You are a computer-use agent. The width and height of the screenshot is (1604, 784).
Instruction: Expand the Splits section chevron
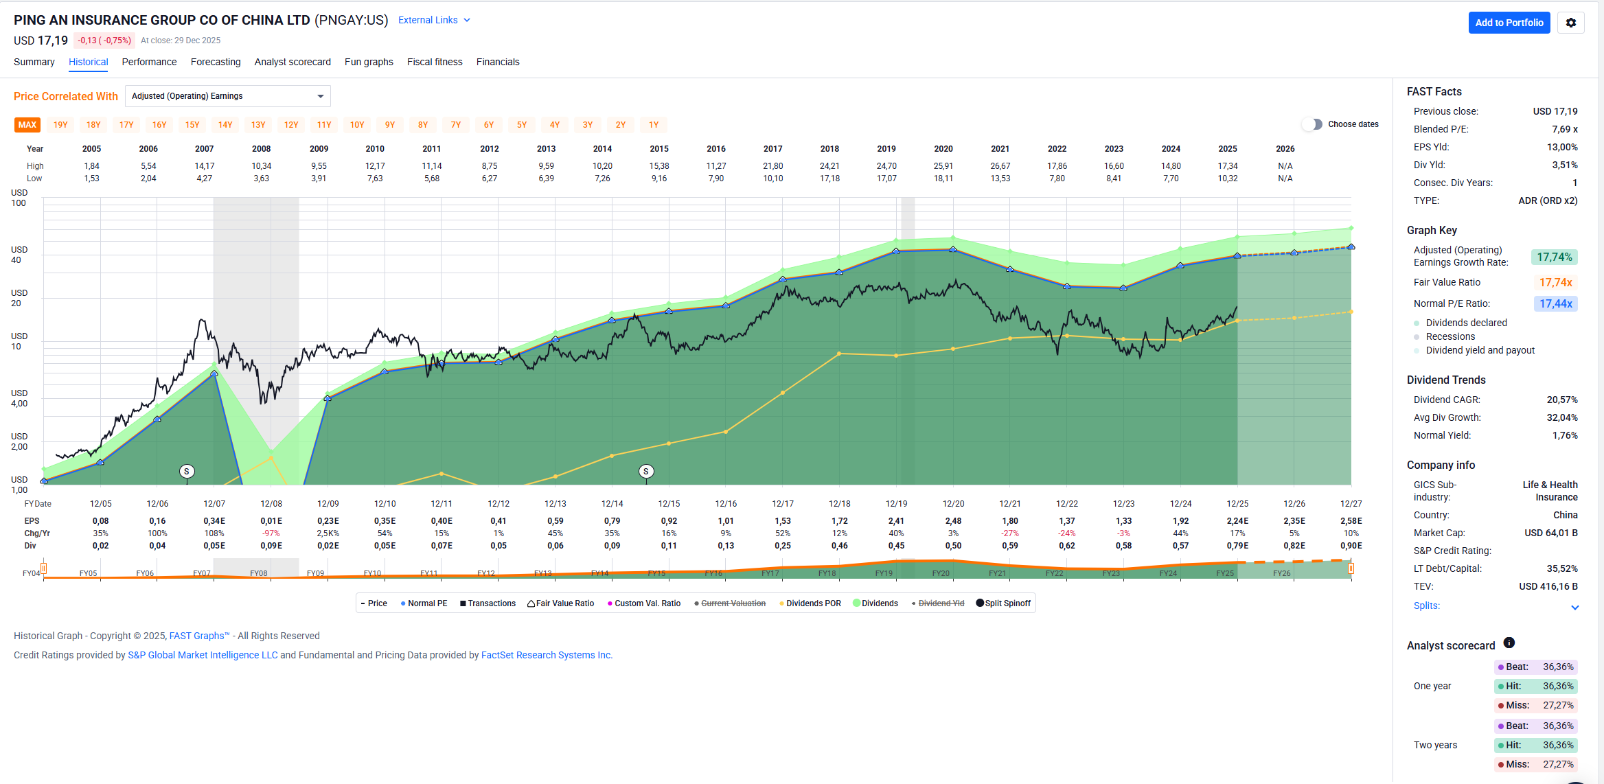click(1574, 607)
